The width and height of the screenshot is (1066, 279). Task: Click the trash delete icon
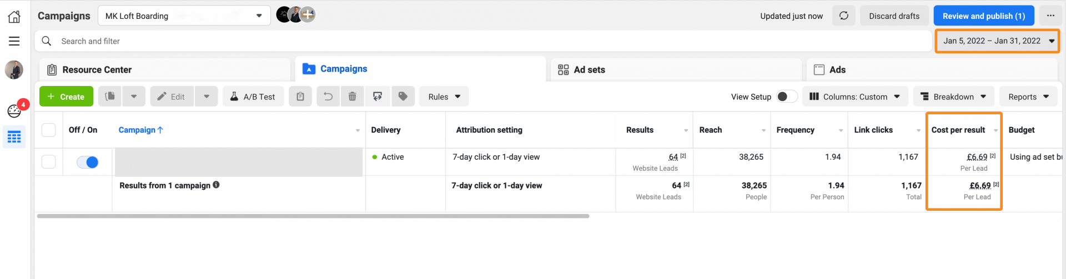(352, 97)
